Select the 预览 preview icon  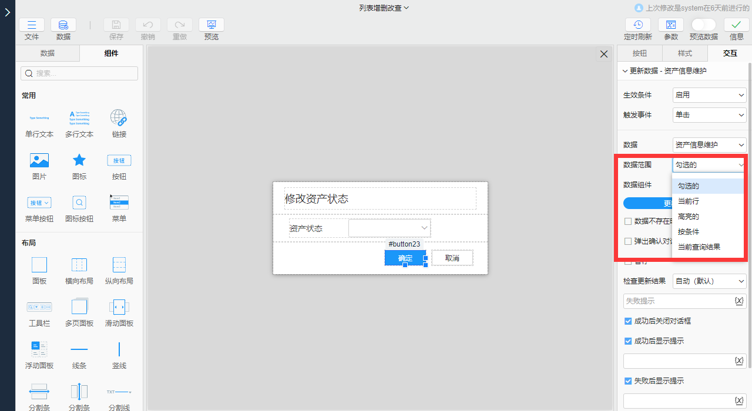211,25
